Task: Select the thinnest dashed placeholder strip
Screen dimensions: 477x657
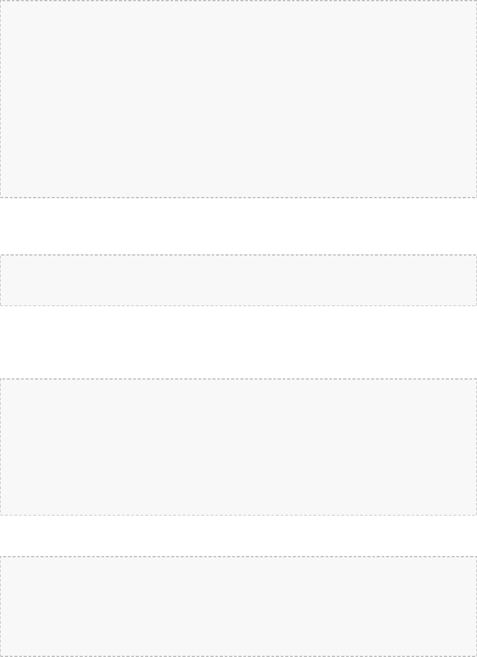Action: [x=238, y=281]
